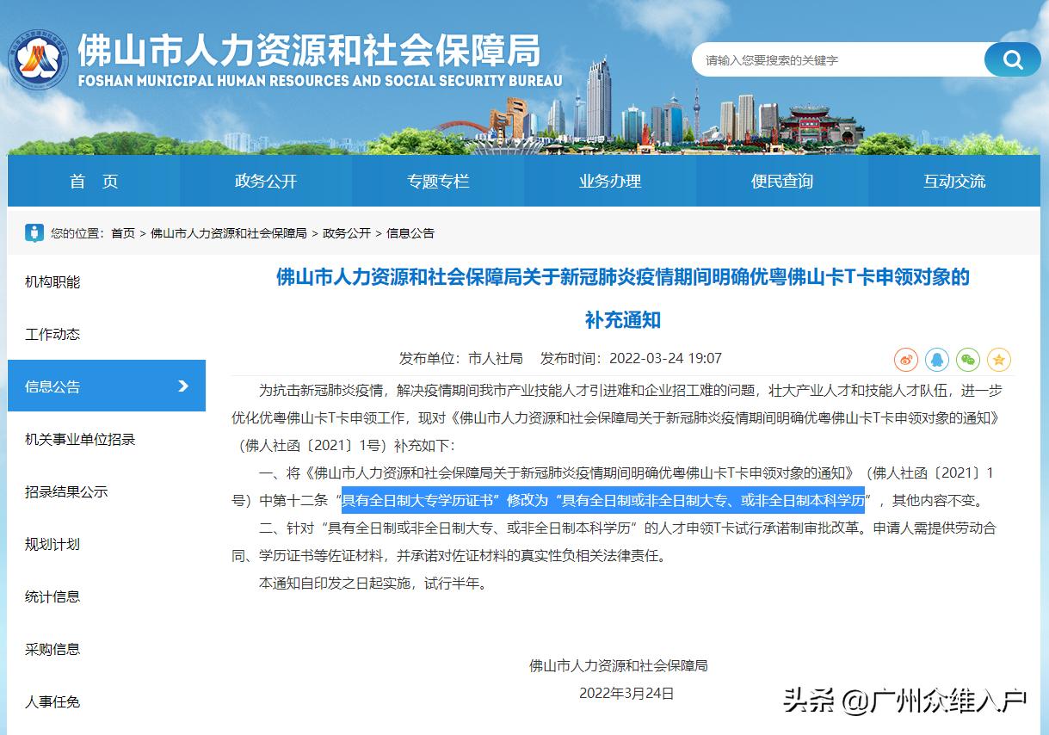
Task: Click the search magnifier button
Action: point(1012,59)
